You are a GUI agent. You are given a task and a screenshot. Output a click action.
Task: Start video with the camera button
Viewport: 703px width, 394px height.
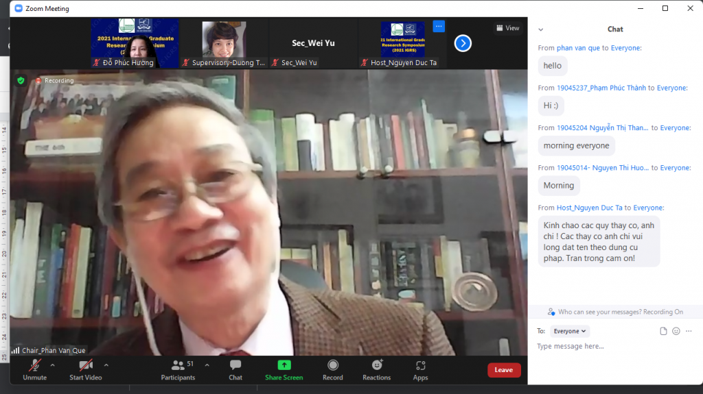point(85,369)
